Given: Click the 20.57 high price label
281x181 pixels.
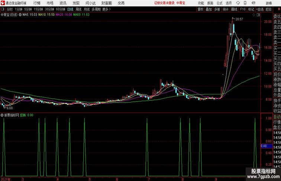Looking at the screenshot, I should (239, 19).
